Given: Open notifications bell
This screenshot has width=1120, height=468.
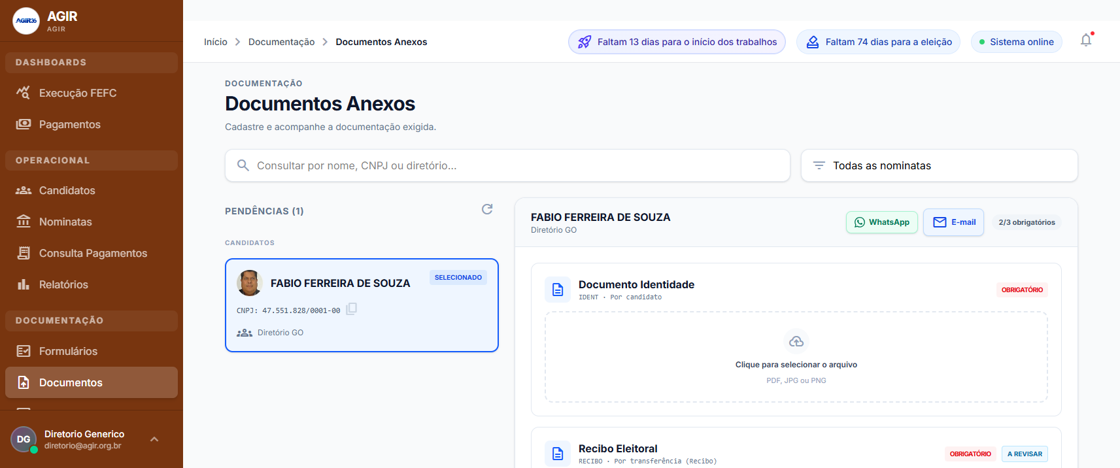Looking at the screenshot, I should click(1086, 41).
